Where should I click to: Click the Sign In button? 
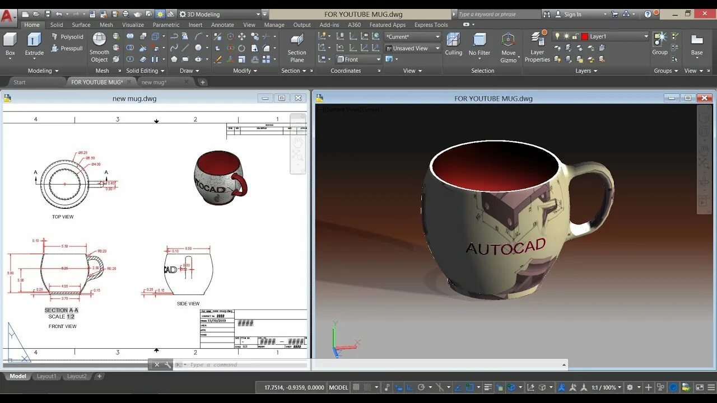[572, 14]
